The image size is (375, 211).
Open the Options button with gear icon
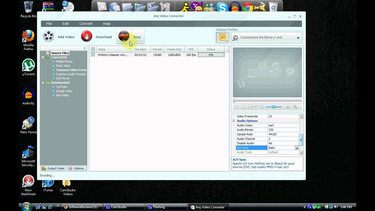[76, 169]
